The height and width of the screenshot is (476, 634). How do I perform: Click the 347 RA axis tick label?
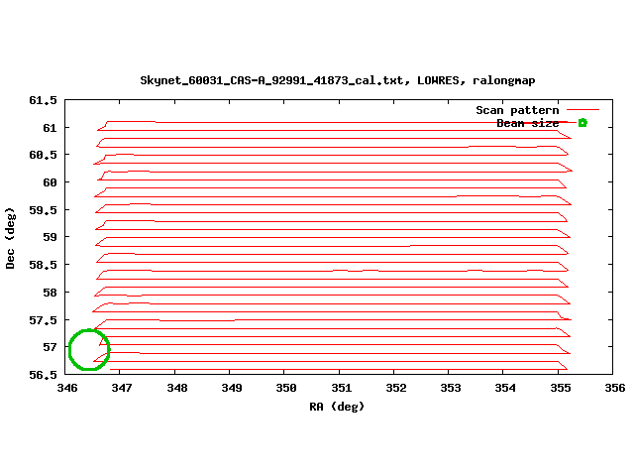tap(121, 388)
